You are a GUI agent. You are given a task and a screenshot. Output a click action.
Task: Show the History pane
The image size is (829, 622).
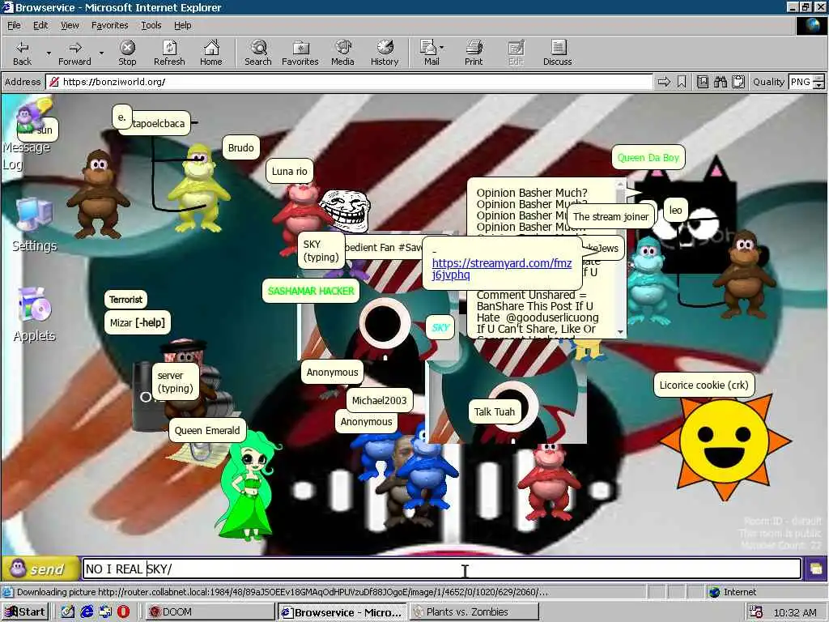coord(385,53)
